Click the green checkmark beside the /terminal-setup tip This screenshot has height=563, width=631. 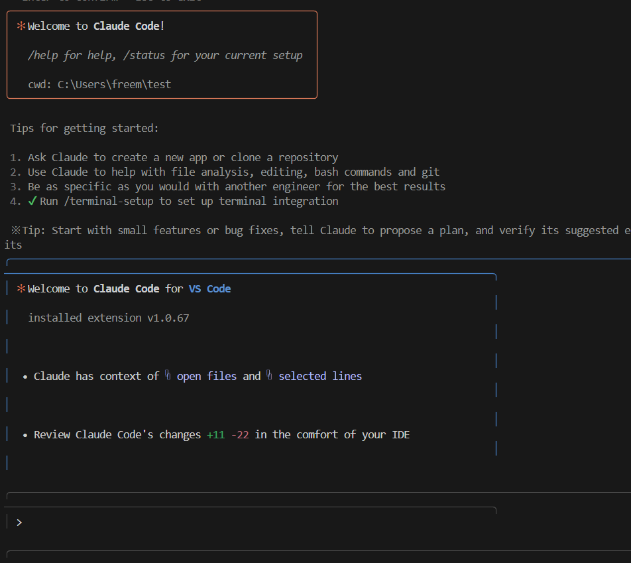coord(32,201)
